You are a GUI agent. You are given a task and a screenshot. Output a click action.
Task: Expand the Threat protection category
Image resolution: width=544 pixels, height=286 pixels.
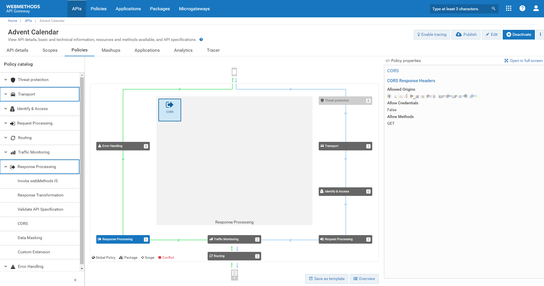(6, 80)
